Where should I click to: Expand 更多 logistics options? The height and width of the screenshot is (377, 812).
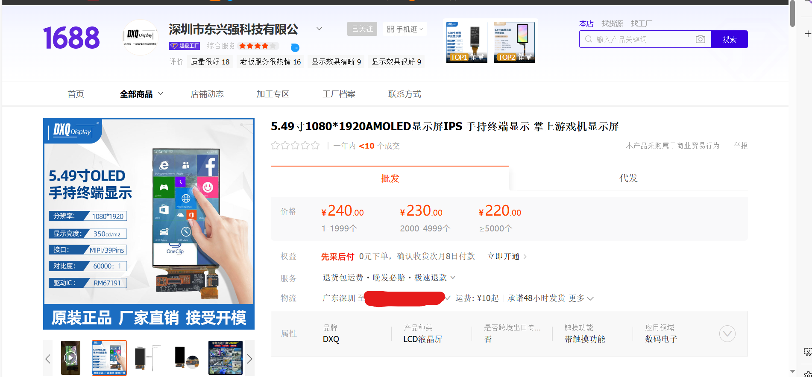point(581,298)
